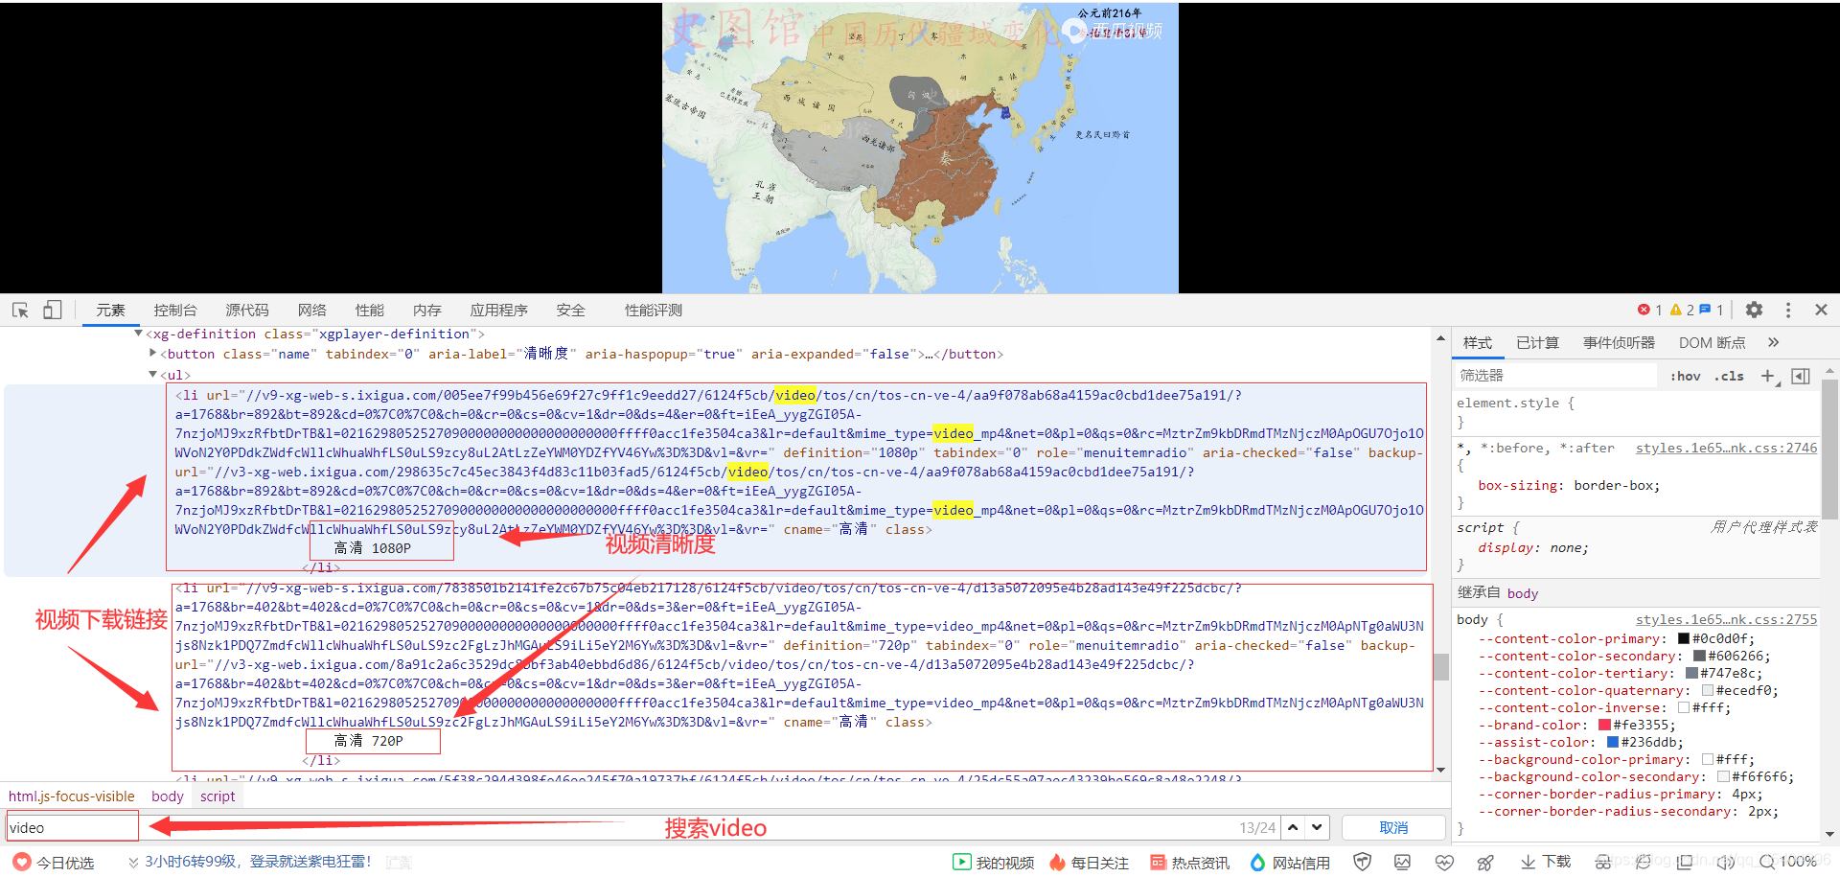This screenshot has height=877, width=1840.
Task: Click the shield security icon in status bar
Action: 1362,862
